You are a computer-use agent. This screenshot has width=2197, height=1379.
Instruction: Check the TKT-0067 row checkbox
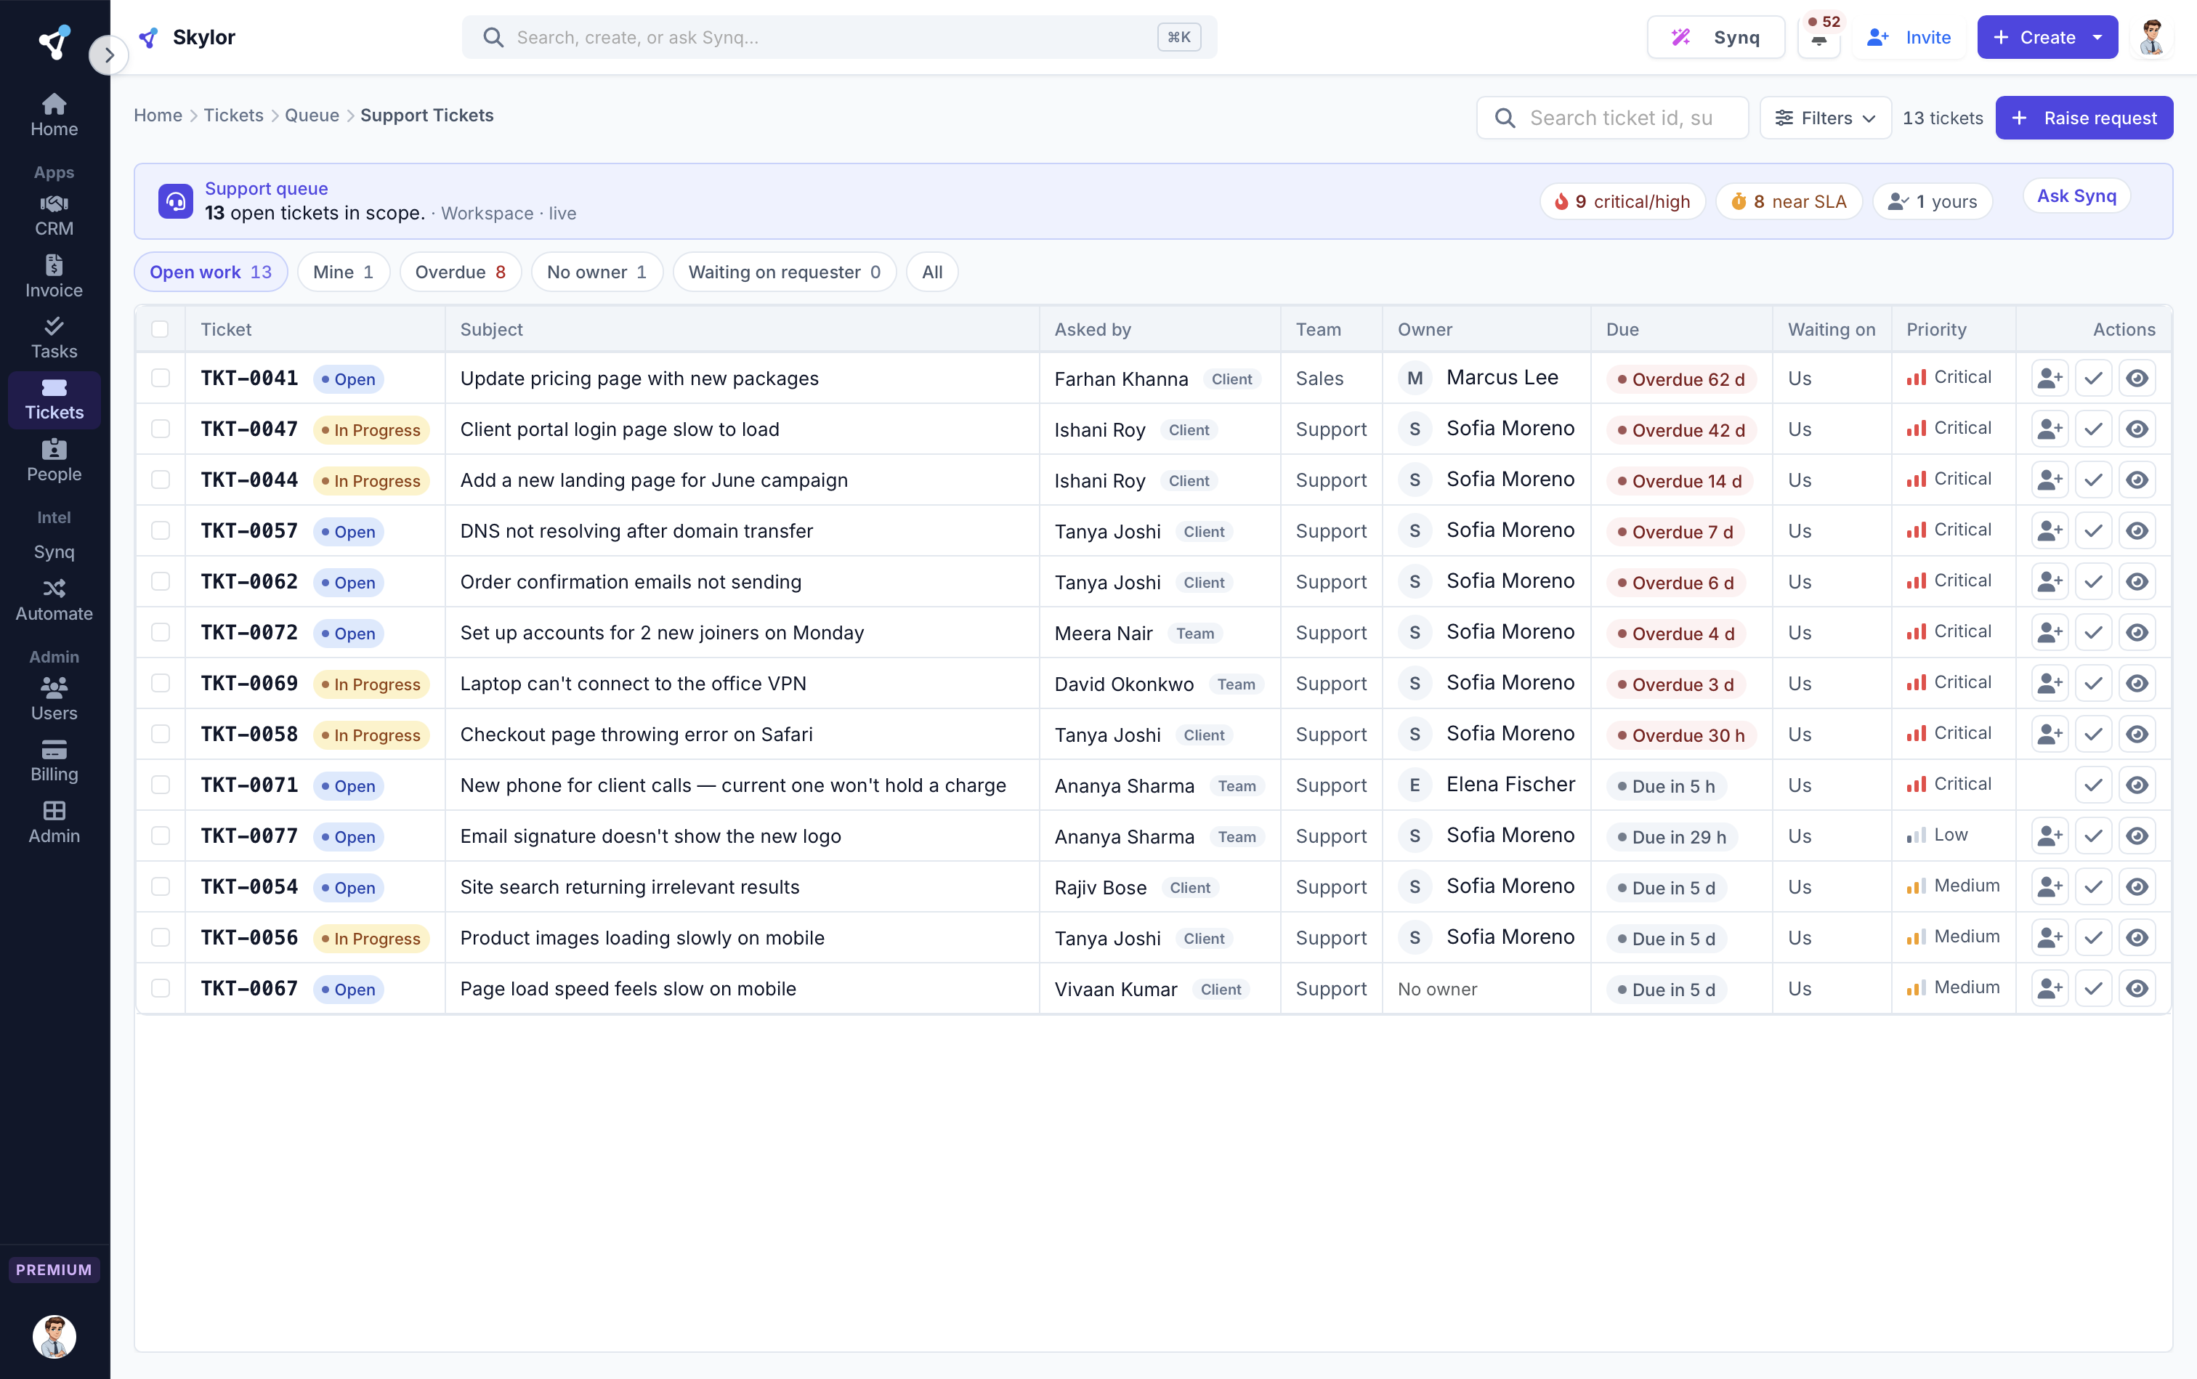click(x=161, y=989)
